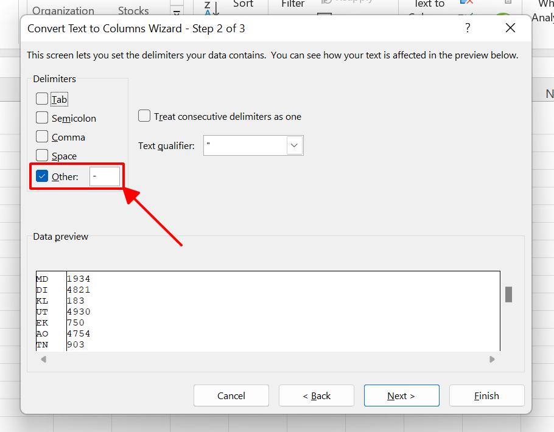Click Text to Columns in Excel ribbon
554x432 pixels.
(x=429, y=4)
